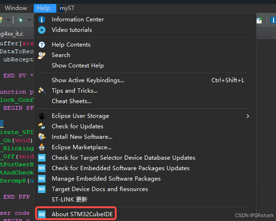Select Manage Embedded Software Packages text
This screenshot has width=276, height=221.
(106, 179)
